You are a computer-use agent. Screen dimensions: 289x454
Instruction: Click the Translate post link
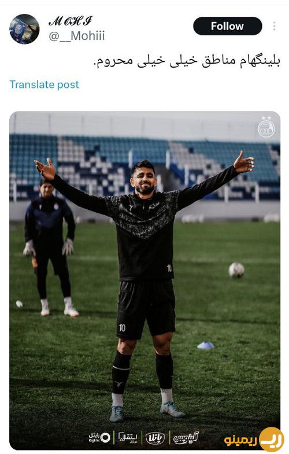(x=45, y=84)
